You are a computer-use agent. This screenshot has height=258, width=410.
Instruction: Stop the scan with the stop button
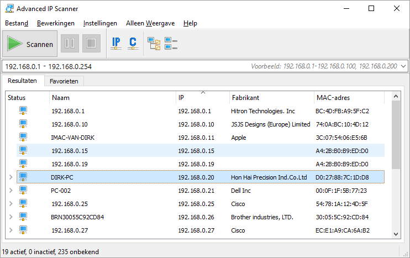[91, 44]
